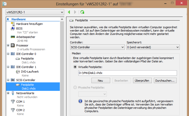Click the DVD-Laufwerk disc icon

[18, 72]
